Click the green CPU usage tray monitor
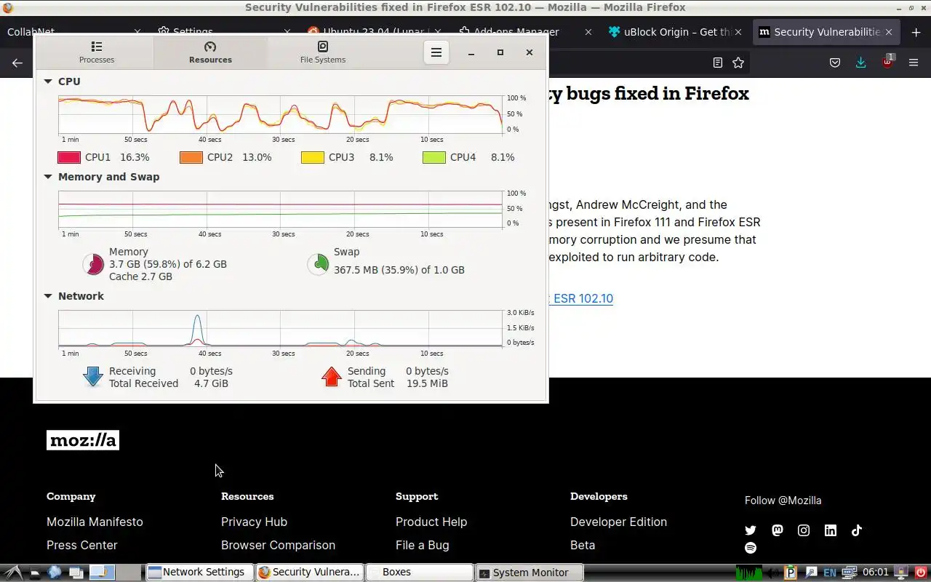 click(x=748, y=573)
